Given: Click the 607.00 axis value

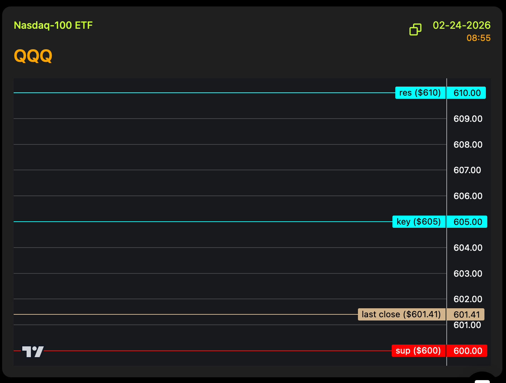Looking at the screenshot, I should point(467,170).
